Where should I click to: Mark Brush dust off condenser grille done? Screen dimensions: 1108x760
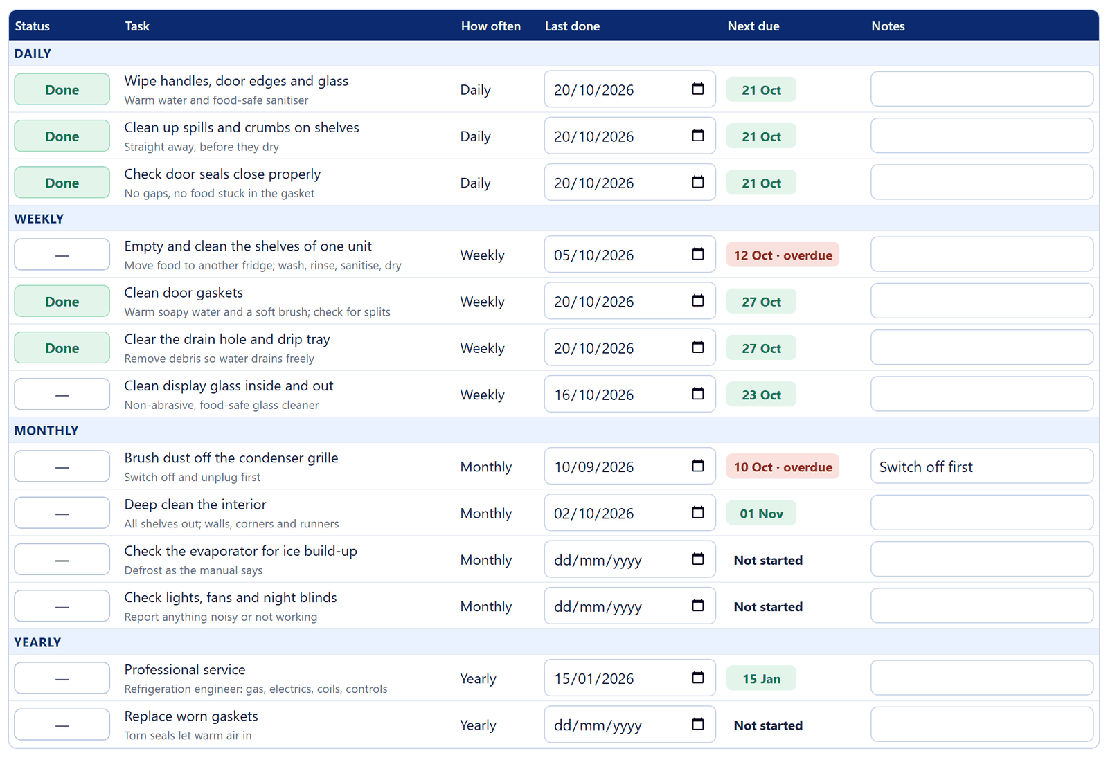pos(62,467)
